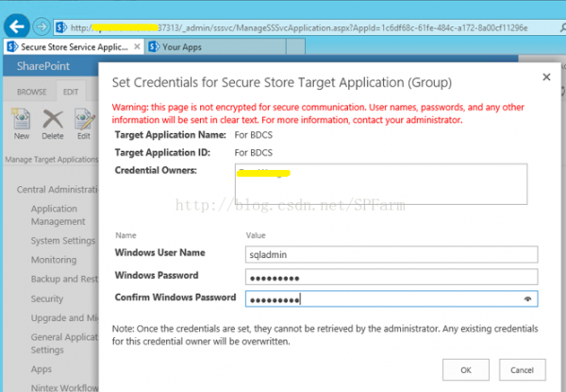Open a new blank browser tab
Screen dimensions: 566x392
click(x=295, y=46)
